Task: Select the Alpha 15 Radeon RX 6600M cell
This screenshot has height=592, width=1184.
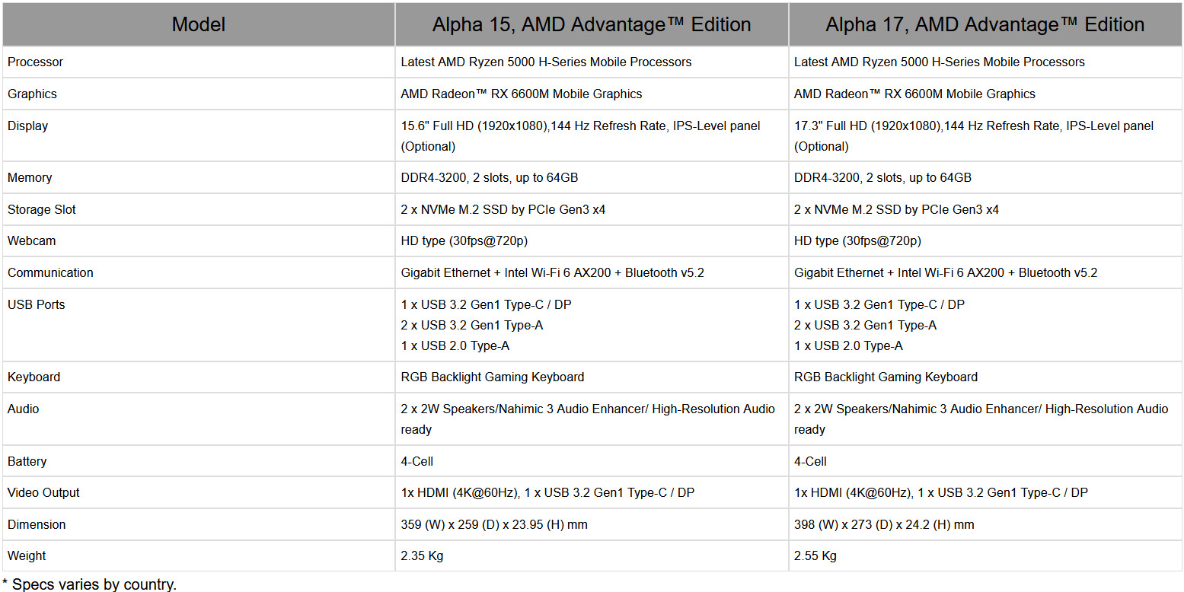Action: pyautogui.click(x=521, y=94)
